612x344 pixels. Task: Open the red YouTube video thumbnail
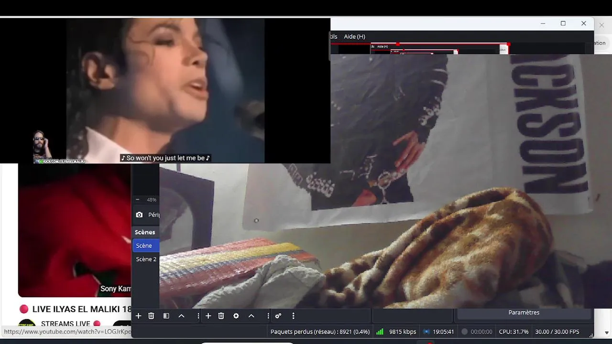tap(75, 230)
